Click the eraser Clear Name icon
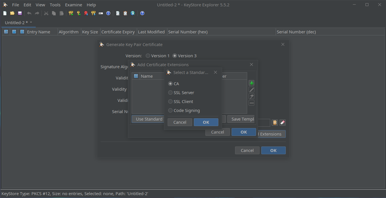386x198 pixels. point(282,123)
